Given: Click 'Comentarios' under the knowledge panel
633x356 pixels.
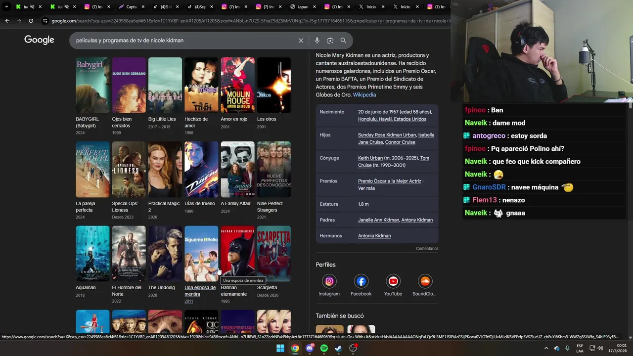Looking at the screenshot, I should click(427, 249).
